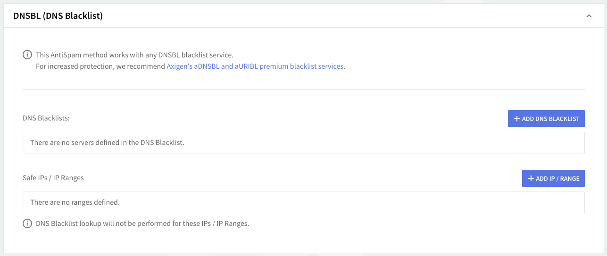Image resolution: width=607 pixels, height=256 pixels.
Task: Click empty space in the safe IP ranges box
Action: (x=354, y=202)
